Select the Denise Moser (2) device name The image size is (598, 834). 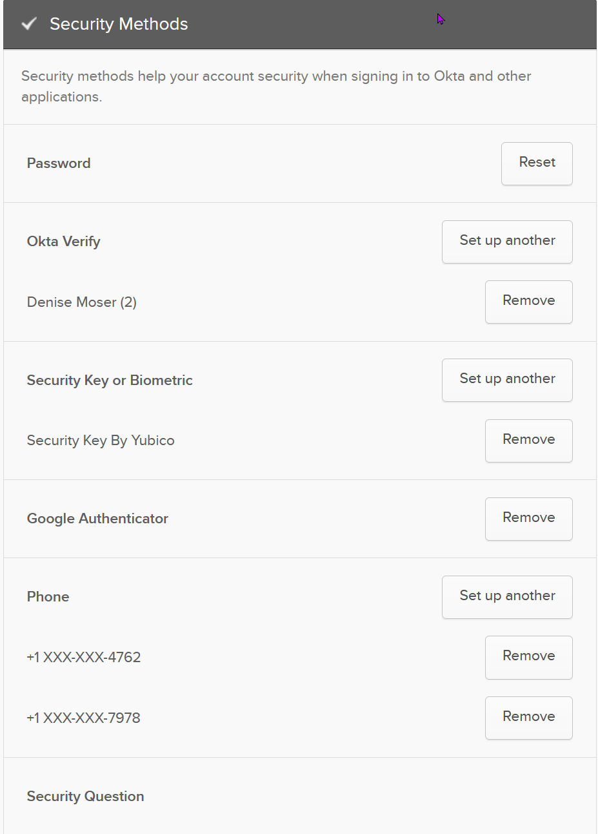pyautogui.click(x=82, y=302)
